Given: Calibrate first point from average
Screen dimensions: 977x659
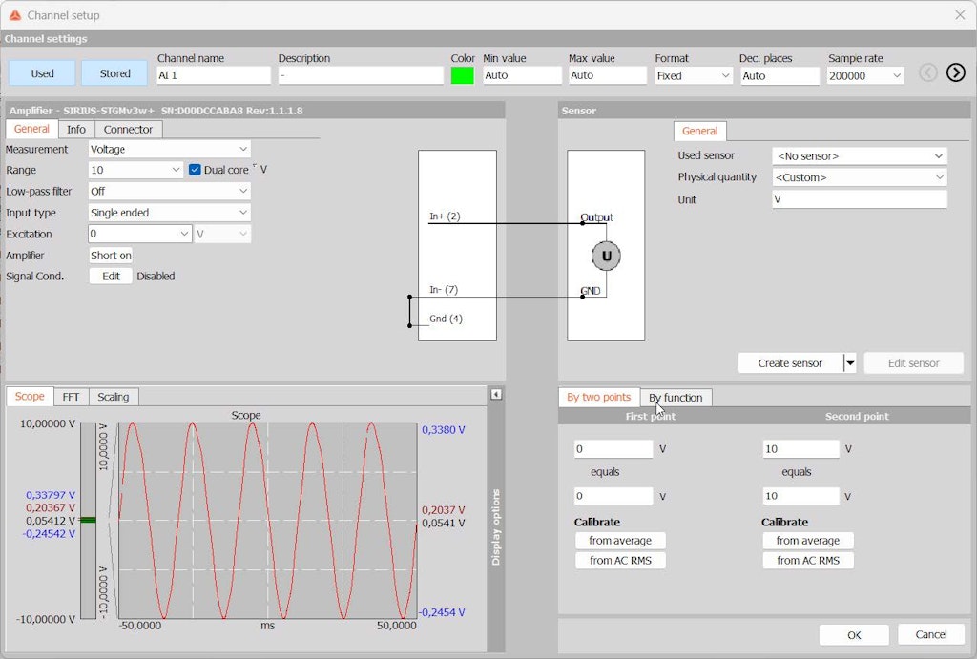Looking at the screenshot, I should coord(620,540).
